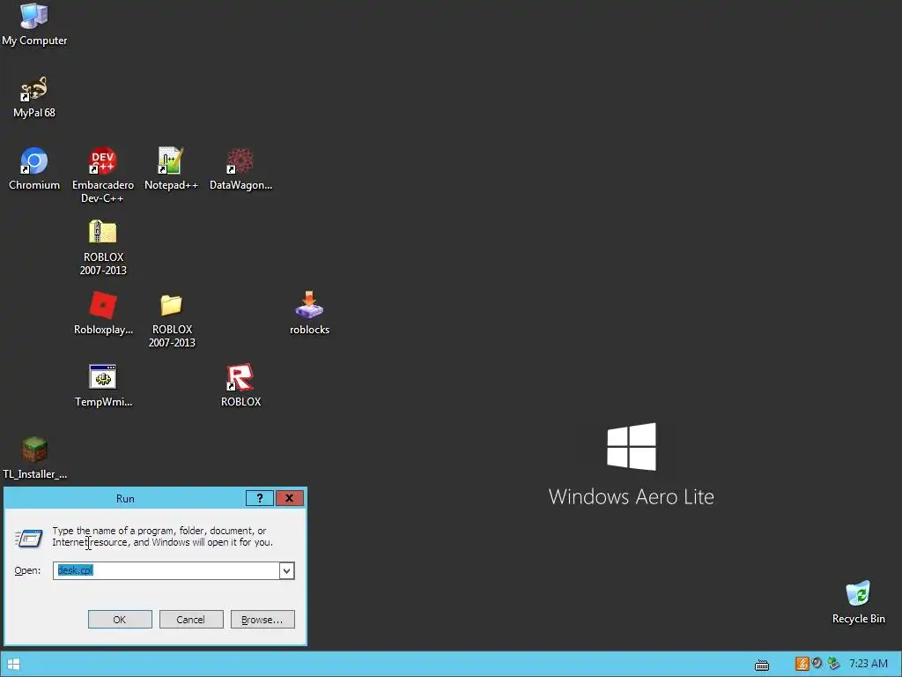Click the Run dialog title bar
902x677 pixels.
(125, 499)
